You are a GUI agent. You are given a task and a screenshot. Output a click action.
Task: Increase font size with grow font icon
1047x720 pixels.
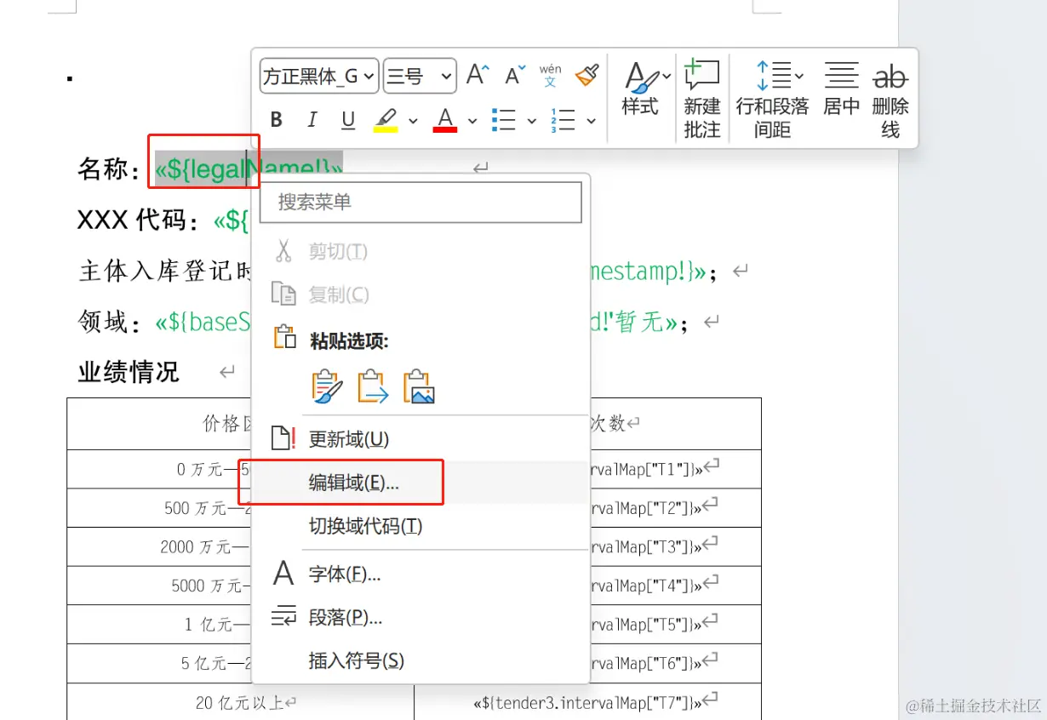tap(478, 76)
